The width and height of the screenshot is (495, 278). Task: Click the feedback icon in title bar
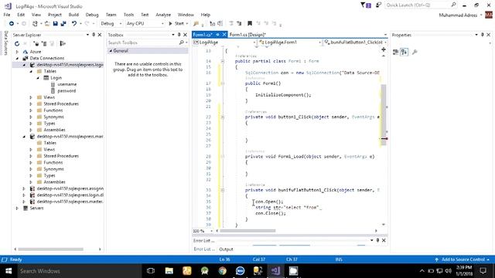tap(378, 5)
